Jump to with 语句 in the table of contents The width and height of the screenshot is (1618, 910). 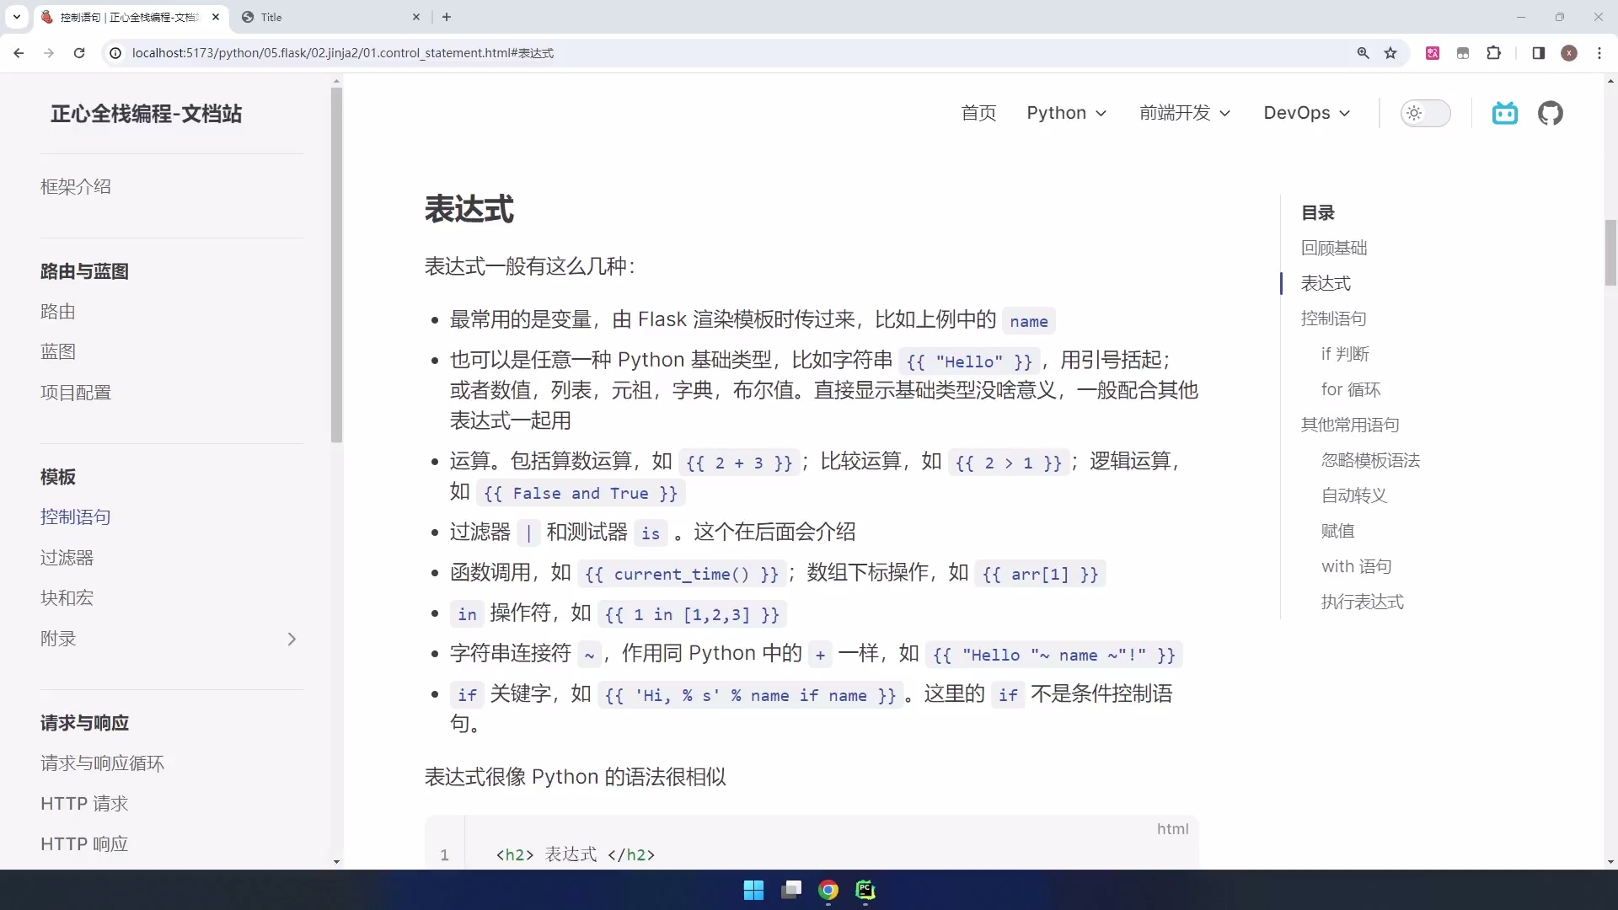pos(1357,566)
